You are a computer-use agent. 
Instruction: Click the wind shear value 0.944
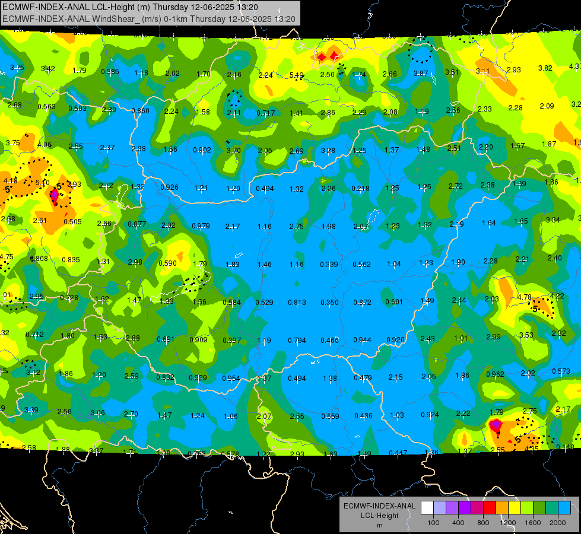[363, 340]
